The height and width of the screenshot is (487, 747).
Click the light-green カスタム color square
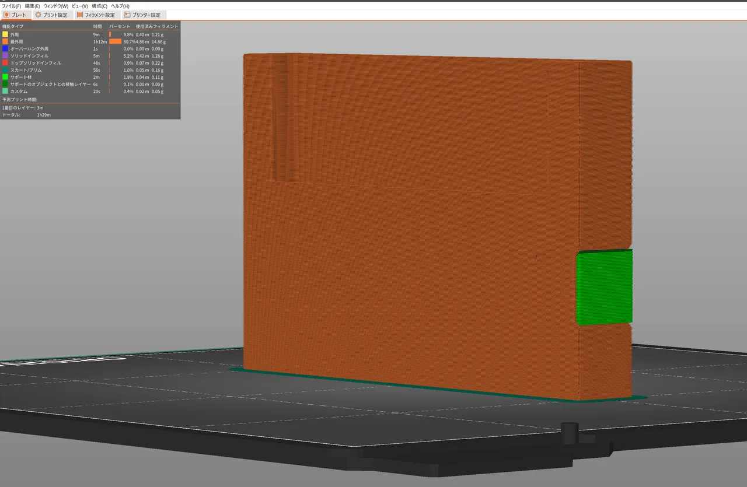5,92
